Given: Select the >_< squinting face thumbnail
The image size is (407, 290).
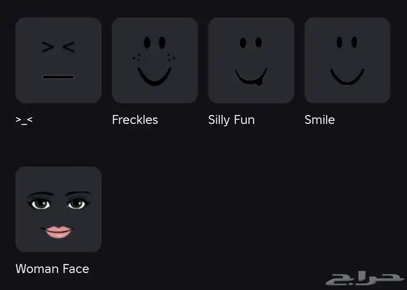Looking at the screenshot, I should [58, 60].
